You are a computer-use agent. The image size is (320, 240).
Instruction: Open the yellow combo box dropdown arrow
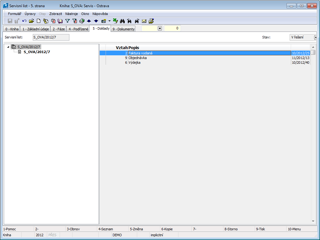(160, 28)
